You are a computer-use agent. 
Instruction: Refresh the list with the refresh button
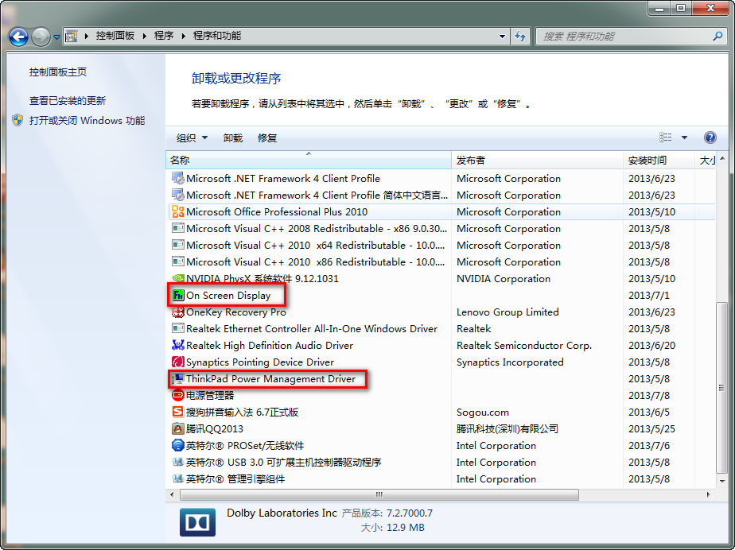(x=520, y=36)
